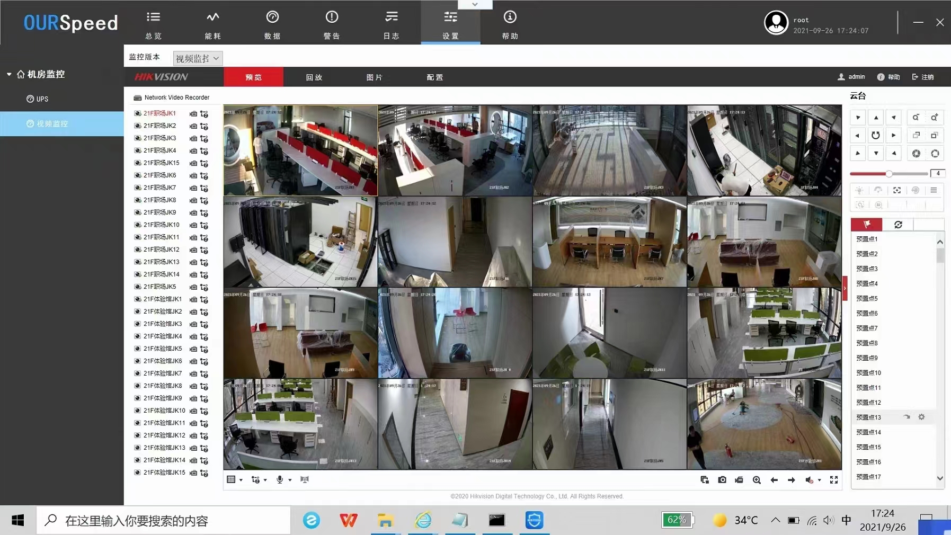Toggle recording for 21F职场JK2 camera
This screenshot has height=535, width=951.
[x=193, y=126]
